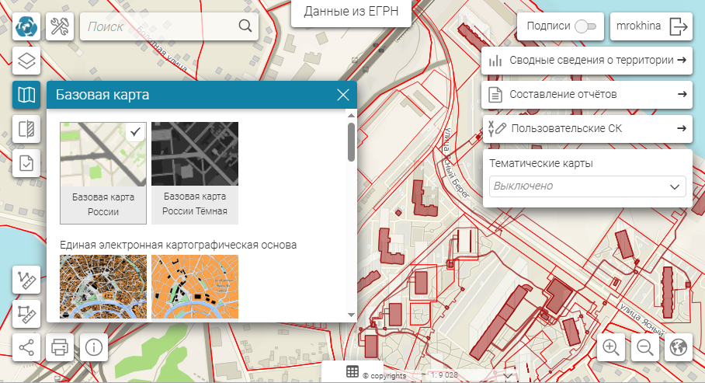Click the share map icon
Viewport: 705px width, 383px height.
point(26,346)
